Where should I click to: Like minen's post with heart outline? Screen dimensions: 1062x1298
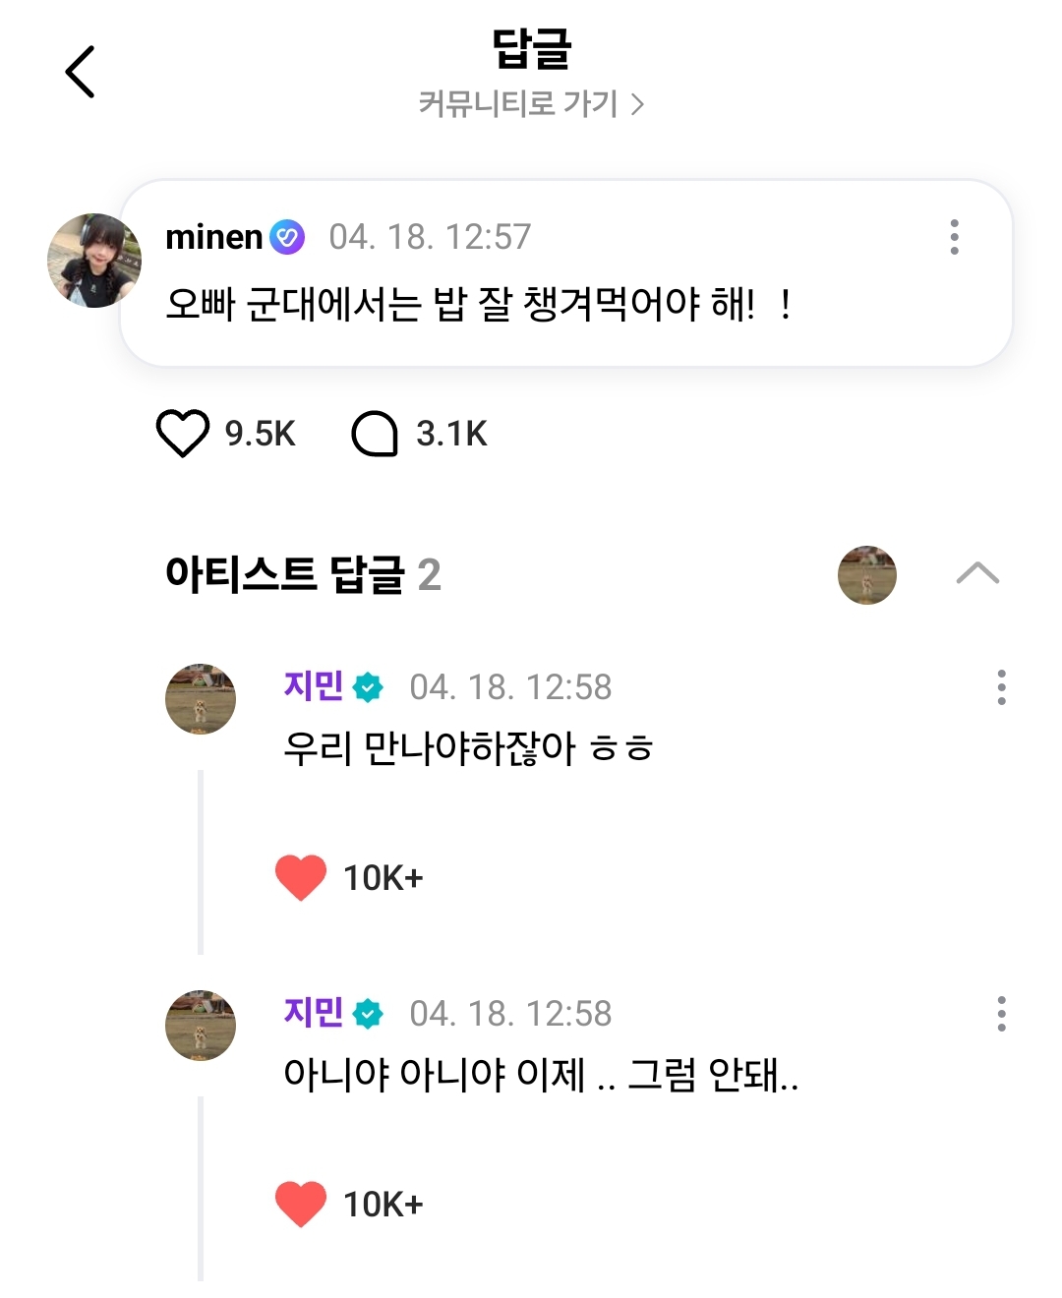(183, 433)
